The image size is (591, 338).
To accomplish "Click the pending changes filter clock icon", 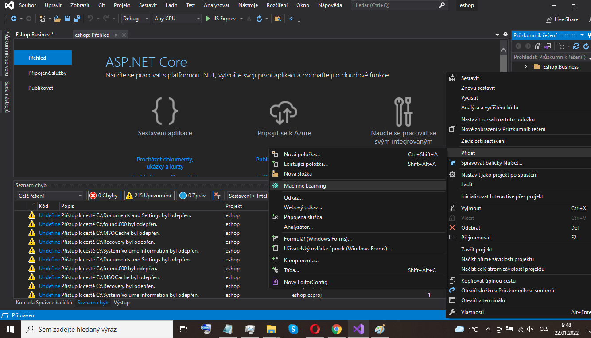I will (x=562, y=46).
